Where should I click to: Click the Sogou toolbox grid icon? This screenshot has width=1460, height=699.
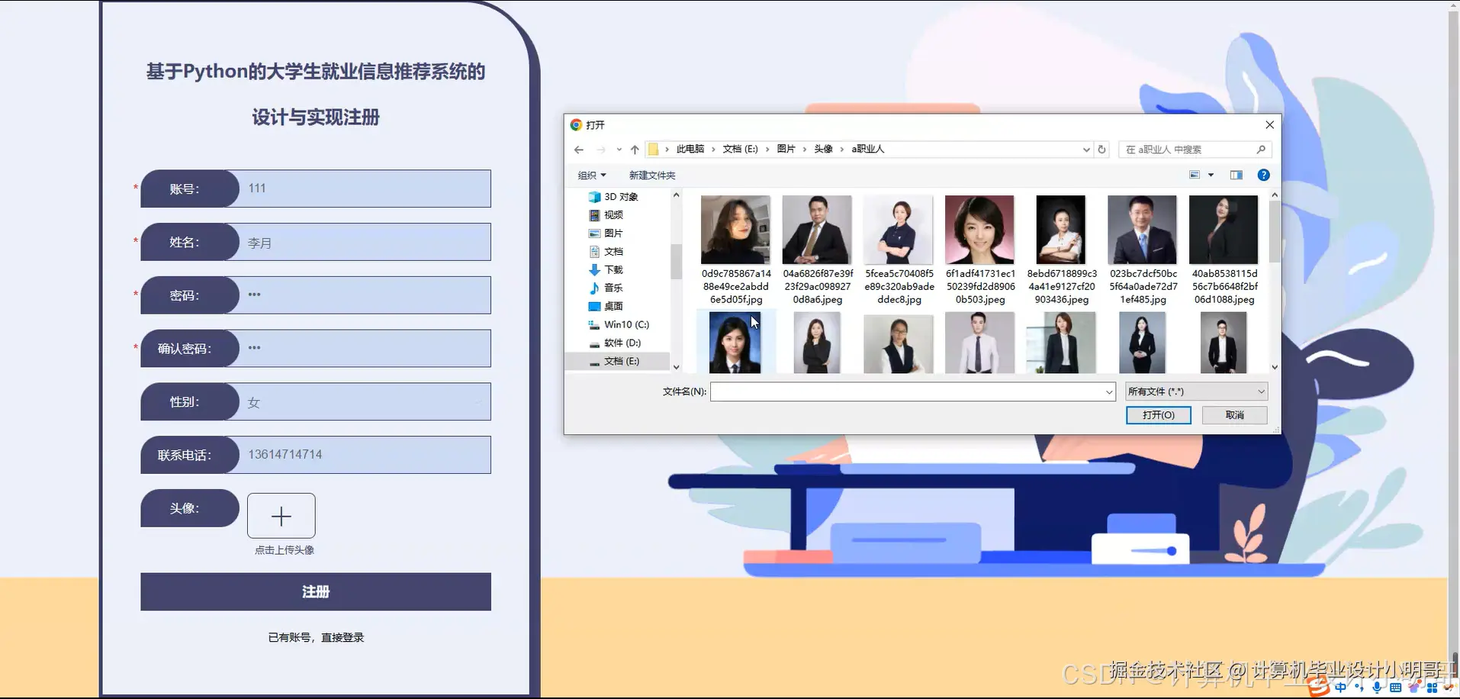pyautogui.click(x=1433, y=687)
